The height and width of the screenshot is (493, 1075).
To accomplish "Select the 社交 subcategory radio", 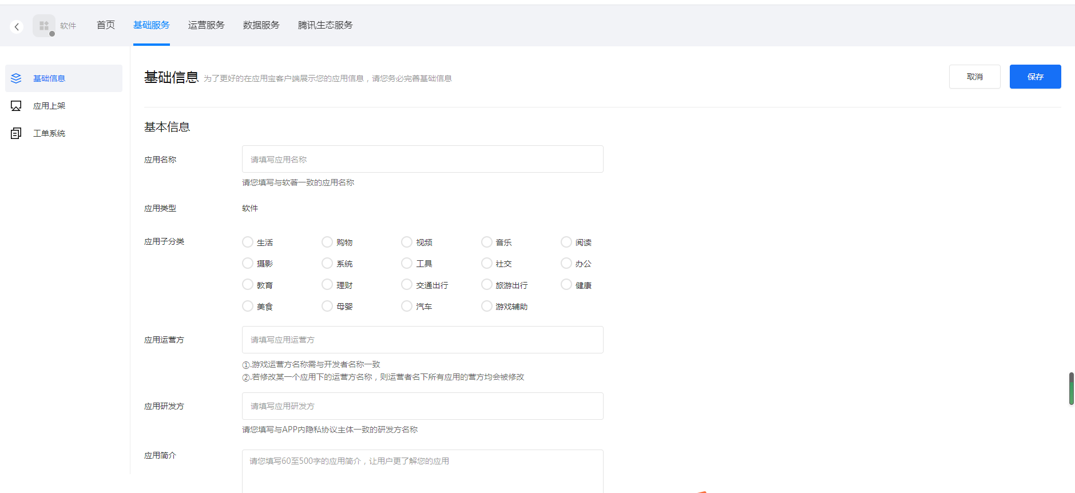I will pyautogui.click(x=487, y=263).
